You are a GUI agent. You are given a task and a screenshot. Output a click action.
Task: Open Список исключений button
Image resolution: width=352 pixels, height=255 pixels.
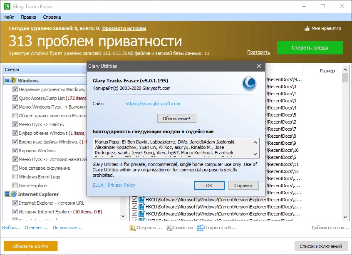pos(320,246)
